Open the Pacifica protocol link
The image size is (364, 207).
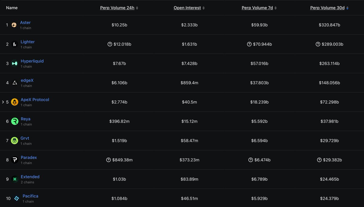click(30, 196)
